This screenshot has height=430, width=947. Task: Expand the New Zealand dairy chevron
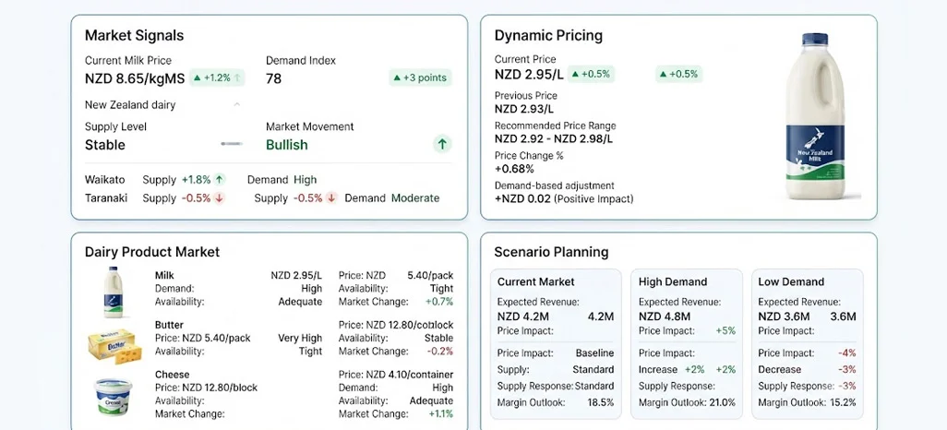(236, 104)
